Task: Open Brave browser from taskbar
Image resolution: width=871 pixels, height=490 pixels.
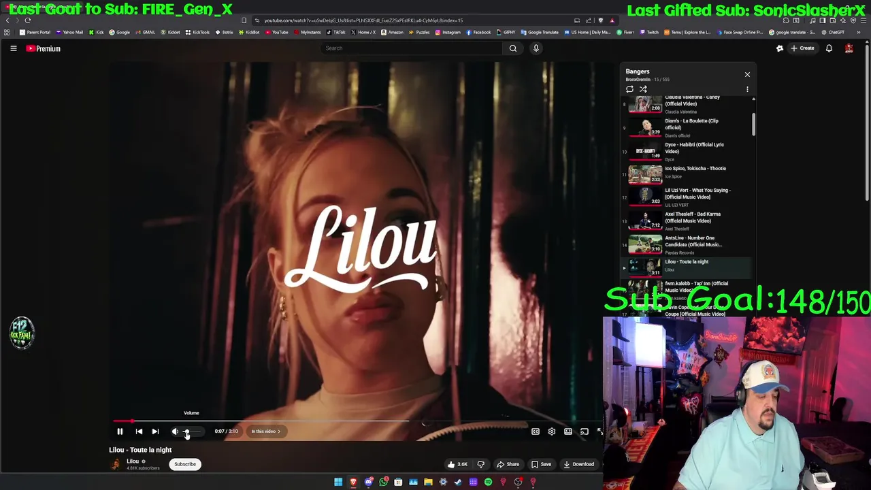Action: 353,483
